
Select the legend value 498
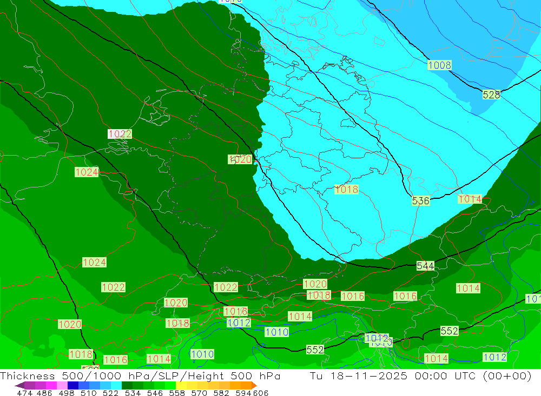coord(66,393)
